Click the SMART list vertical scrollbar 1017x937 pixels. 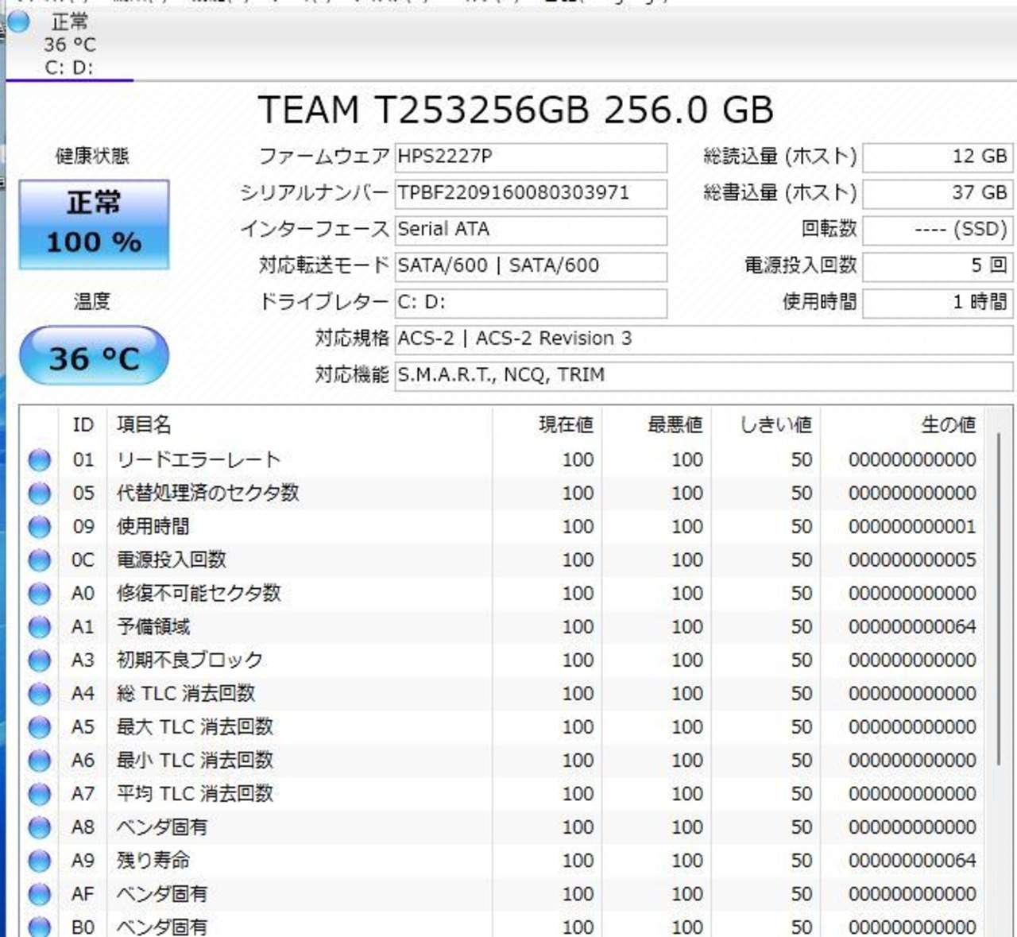pos(999,596)
